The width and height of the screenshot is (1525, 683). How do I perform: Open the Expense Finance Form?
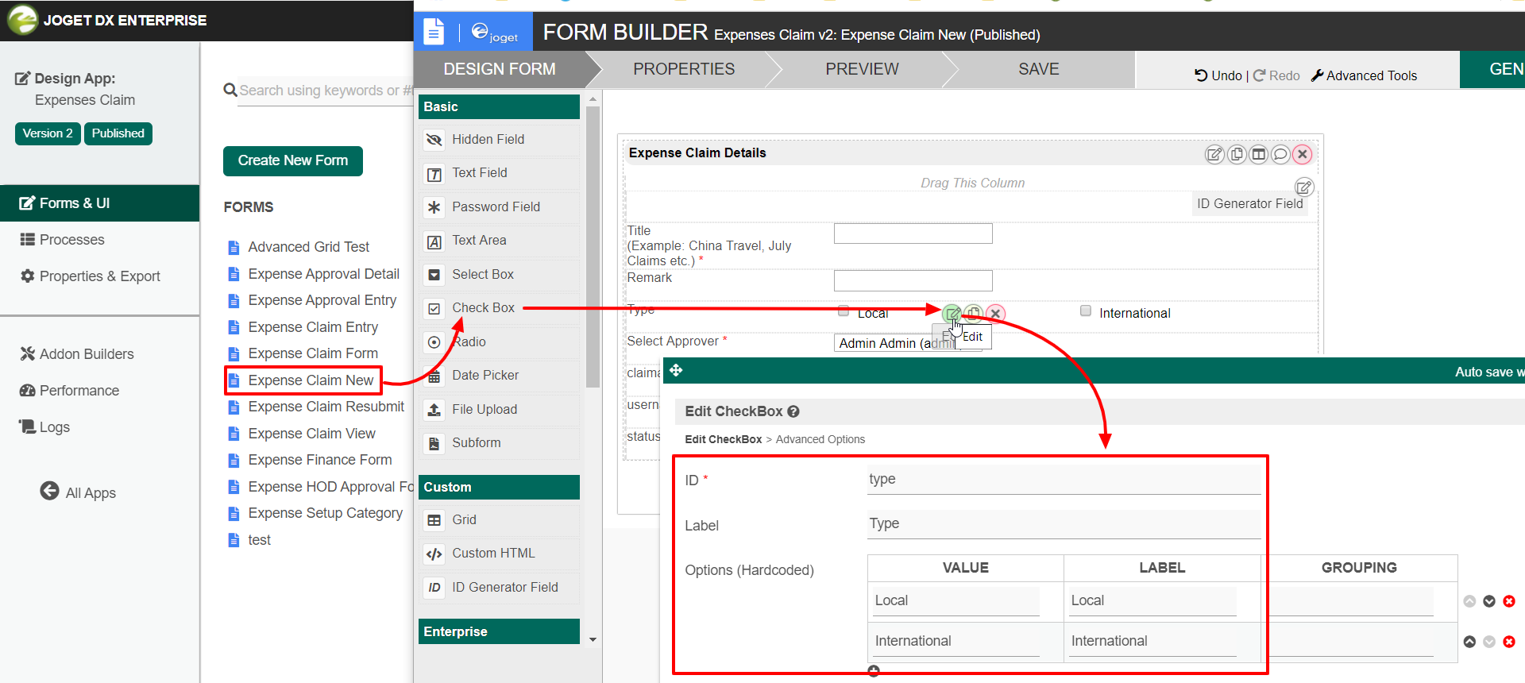[x=320, y=460]
